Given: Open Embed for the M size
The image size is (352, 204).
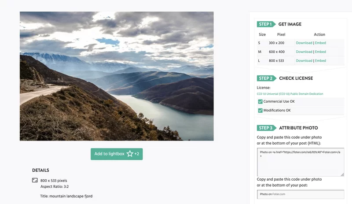Looking at the screenshot, I should point(320,52).
